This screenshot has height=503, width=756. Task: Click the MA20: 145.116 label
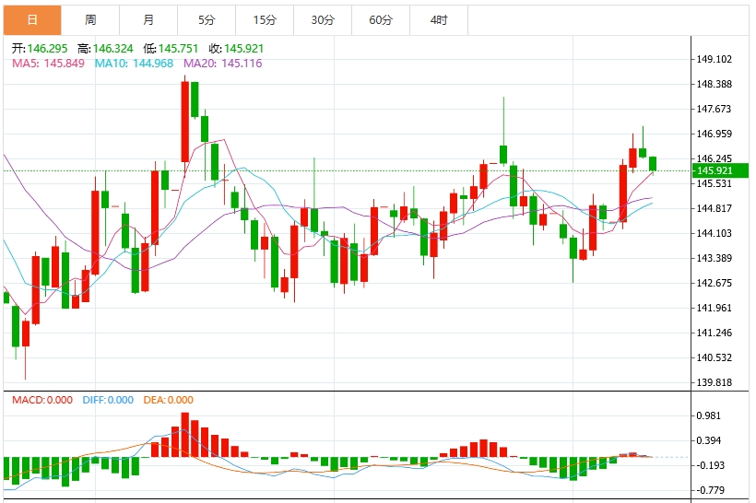[x=223, y=64]
